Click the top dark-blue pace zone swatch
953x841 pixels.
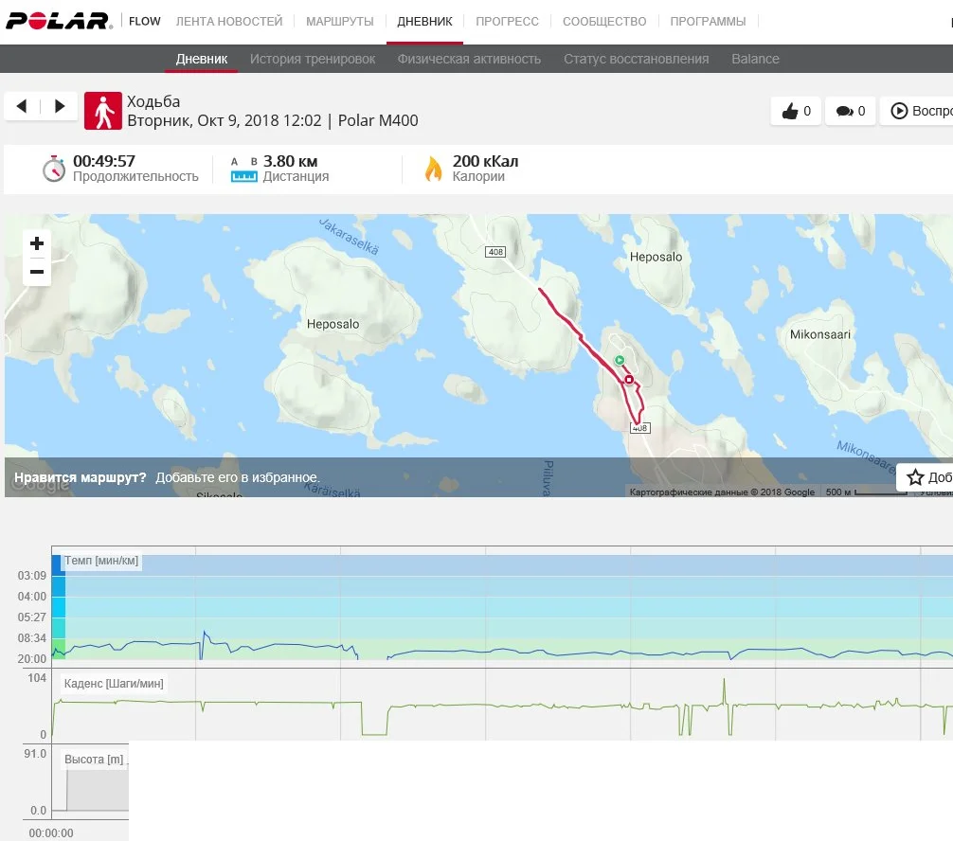pyautogui.click(x=57, y=565)
